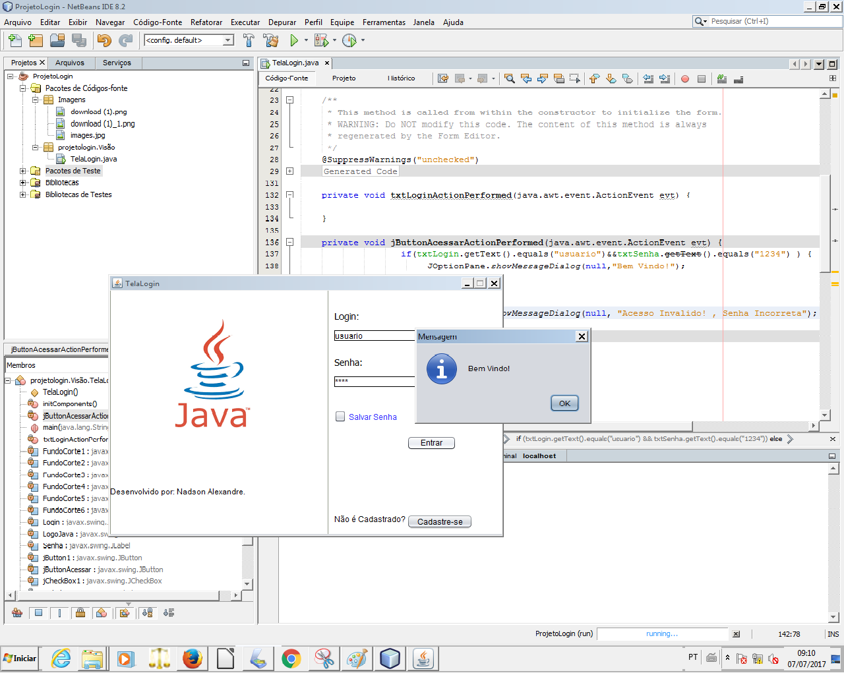Toggle the Show Inner Classes navigator filter

[102, 613]
